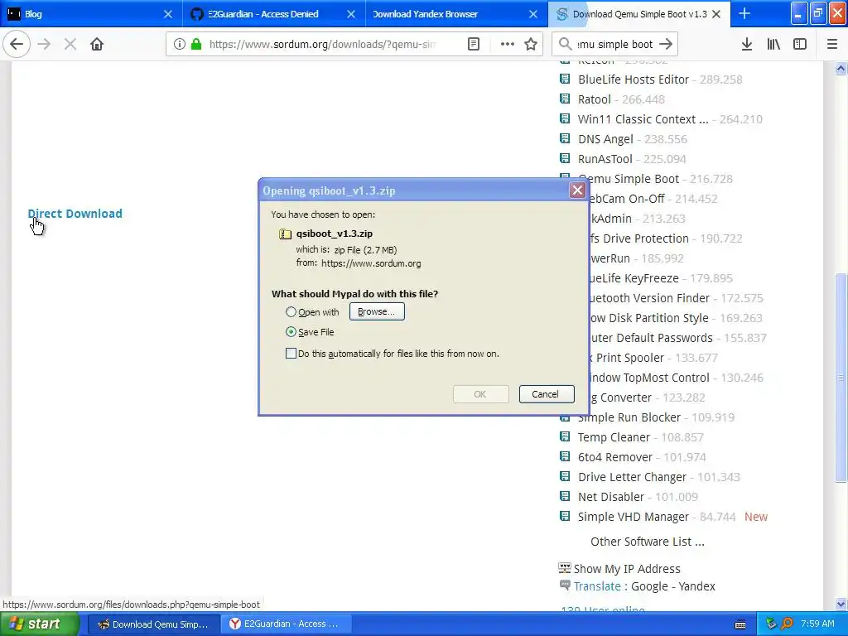Open the page actions three-dot menu
This screenshot has width=848, height=636.
point(508,45)
